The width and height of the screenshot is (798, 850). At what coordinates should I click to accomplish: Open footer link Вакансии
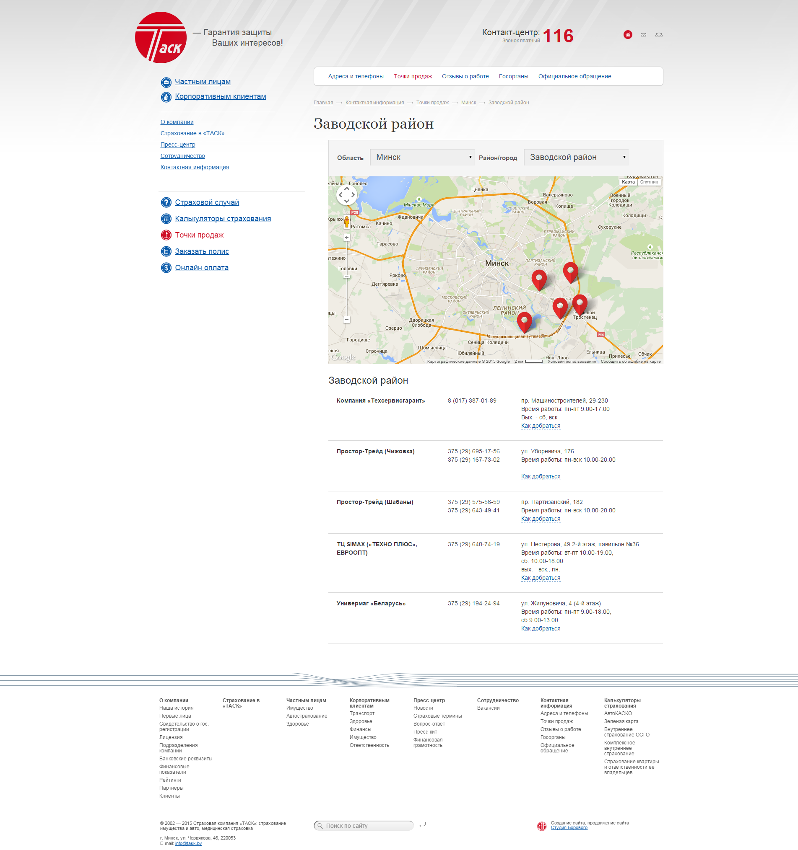pyautogui.click(x=488, y=708)
